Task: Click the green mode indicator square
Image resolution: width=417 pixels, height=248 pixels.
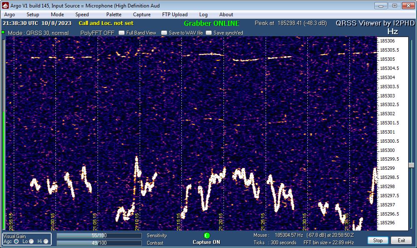Action: click(3, 32)
